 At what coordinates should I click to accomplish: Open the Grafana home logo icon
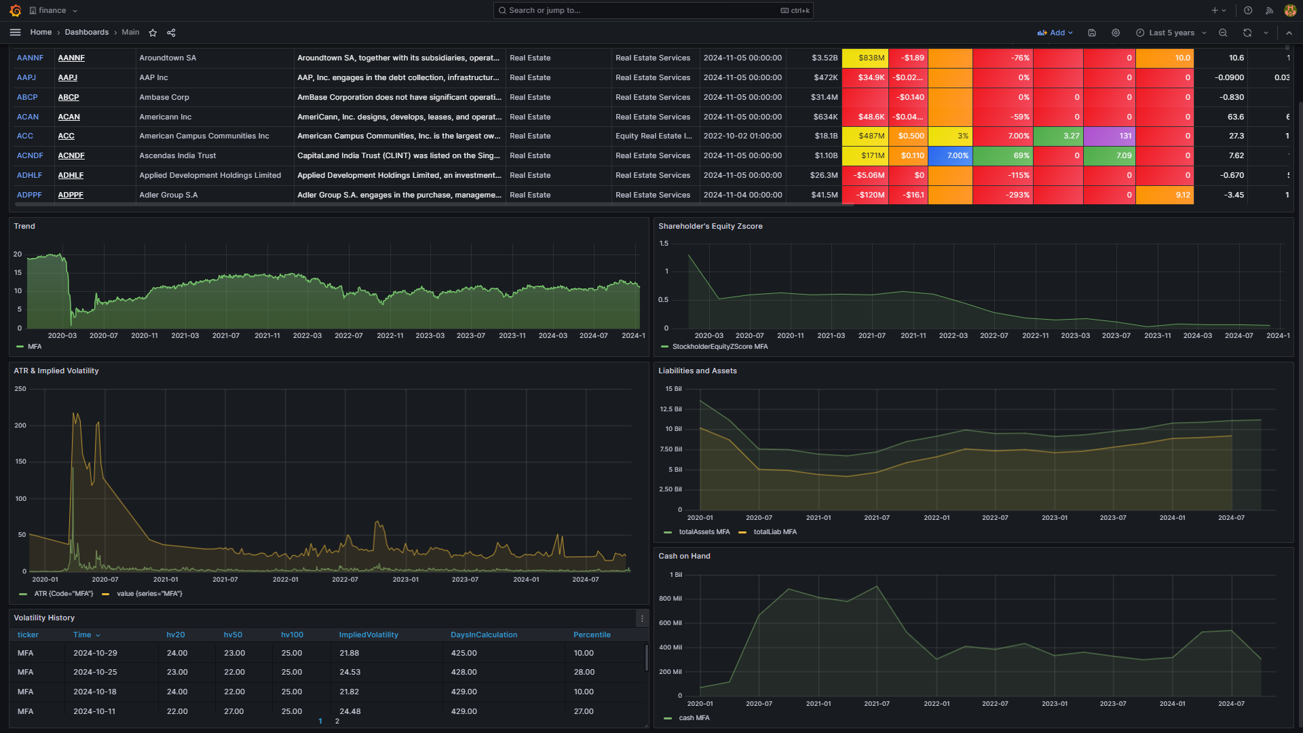(14, 10)
